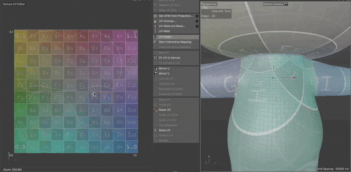This screenshot has height=172, width=351.
Task: Click UV grid cell labeled E10
Action: (x=132, y=86)
